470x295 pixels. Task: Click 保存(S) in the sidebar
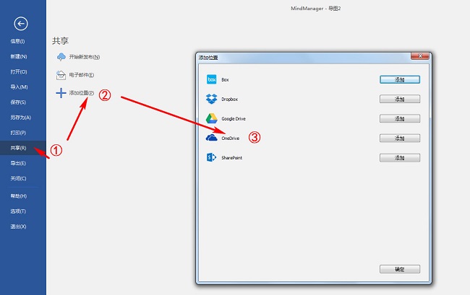click(18, 102)
